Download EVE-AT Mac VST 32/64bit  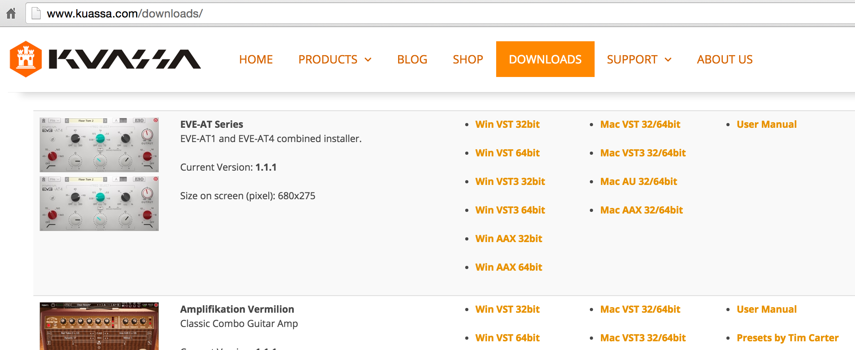(x=640, y=124)
